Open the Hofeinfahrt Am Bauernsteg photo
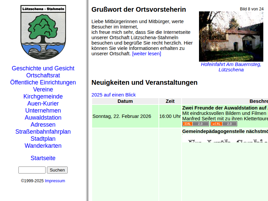The image size is (268, 201). 231,37
